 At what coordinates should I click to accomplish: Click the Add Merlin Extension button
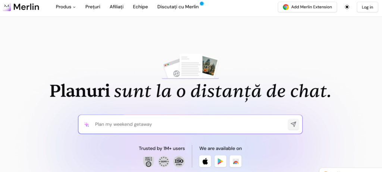pyautogui.click(x=307, y=7)
